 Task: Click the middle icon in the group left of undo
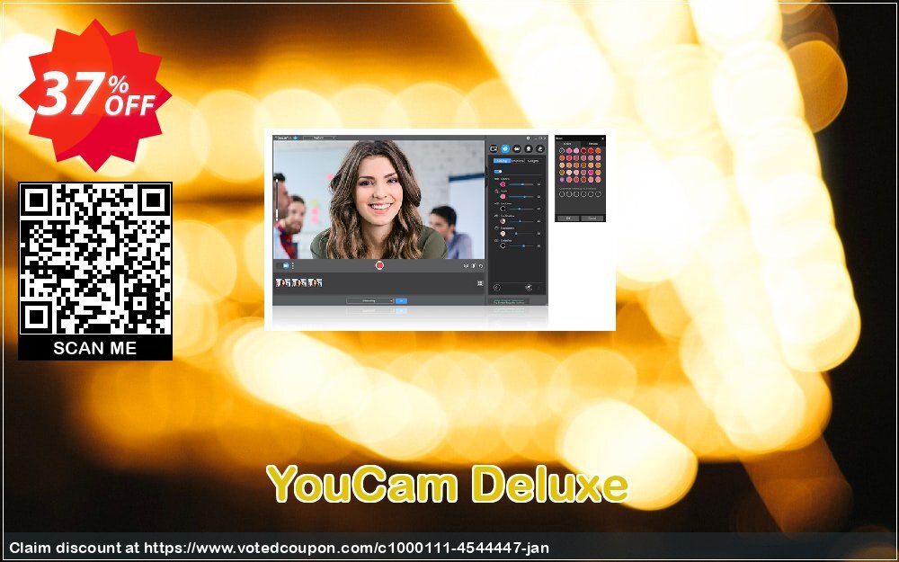(474, 266)
